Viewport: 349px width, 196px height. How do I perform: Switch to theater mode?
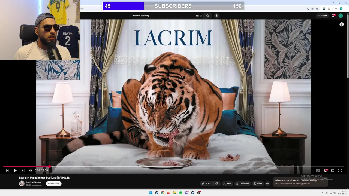pyautogui.click(x=333, y=170)
